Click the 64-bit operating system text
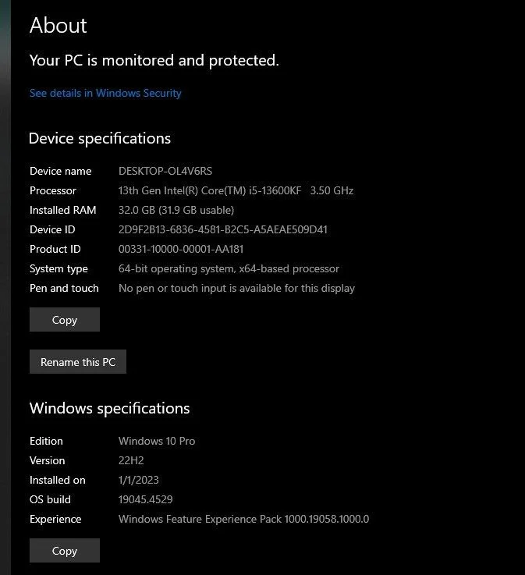Viewport: 525px width, 575px height. tap(229, 268)
